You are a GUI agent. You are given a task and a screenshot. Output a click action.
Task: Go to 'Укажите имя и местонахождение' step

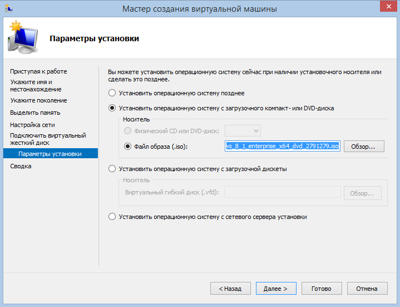36,85
